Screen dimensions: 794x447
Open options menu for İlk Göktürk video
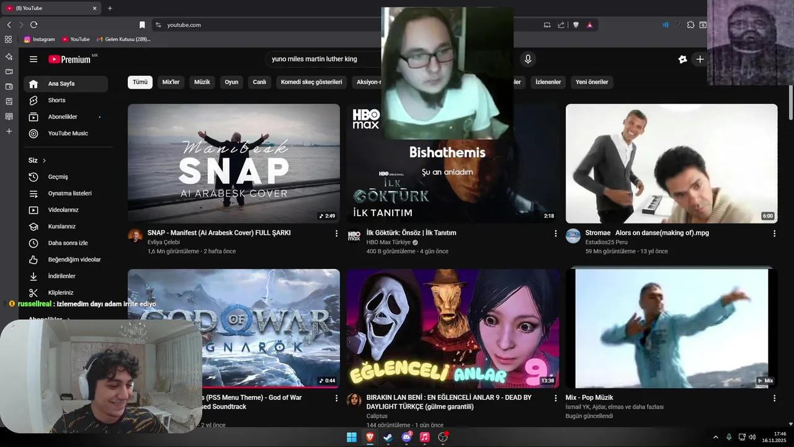click(x=556, y=233)
